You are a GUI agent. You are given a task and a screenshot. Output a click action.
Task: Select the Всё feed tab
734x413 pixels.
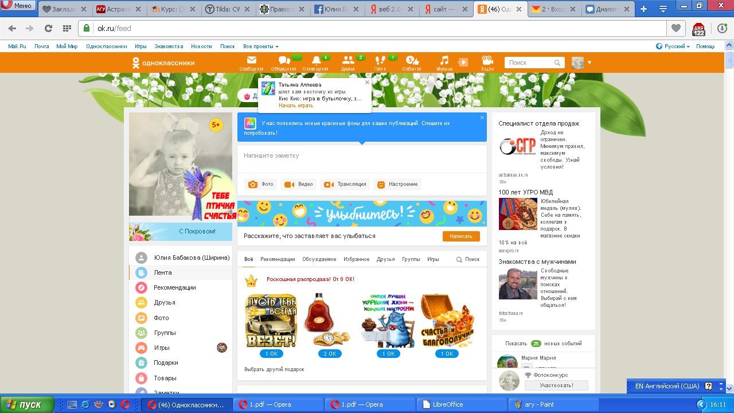click(x=249, y=259)
